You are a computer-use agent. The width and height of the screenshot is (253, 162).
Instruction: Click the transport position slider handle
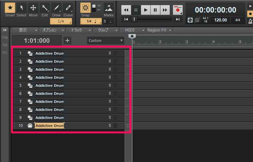134,19
